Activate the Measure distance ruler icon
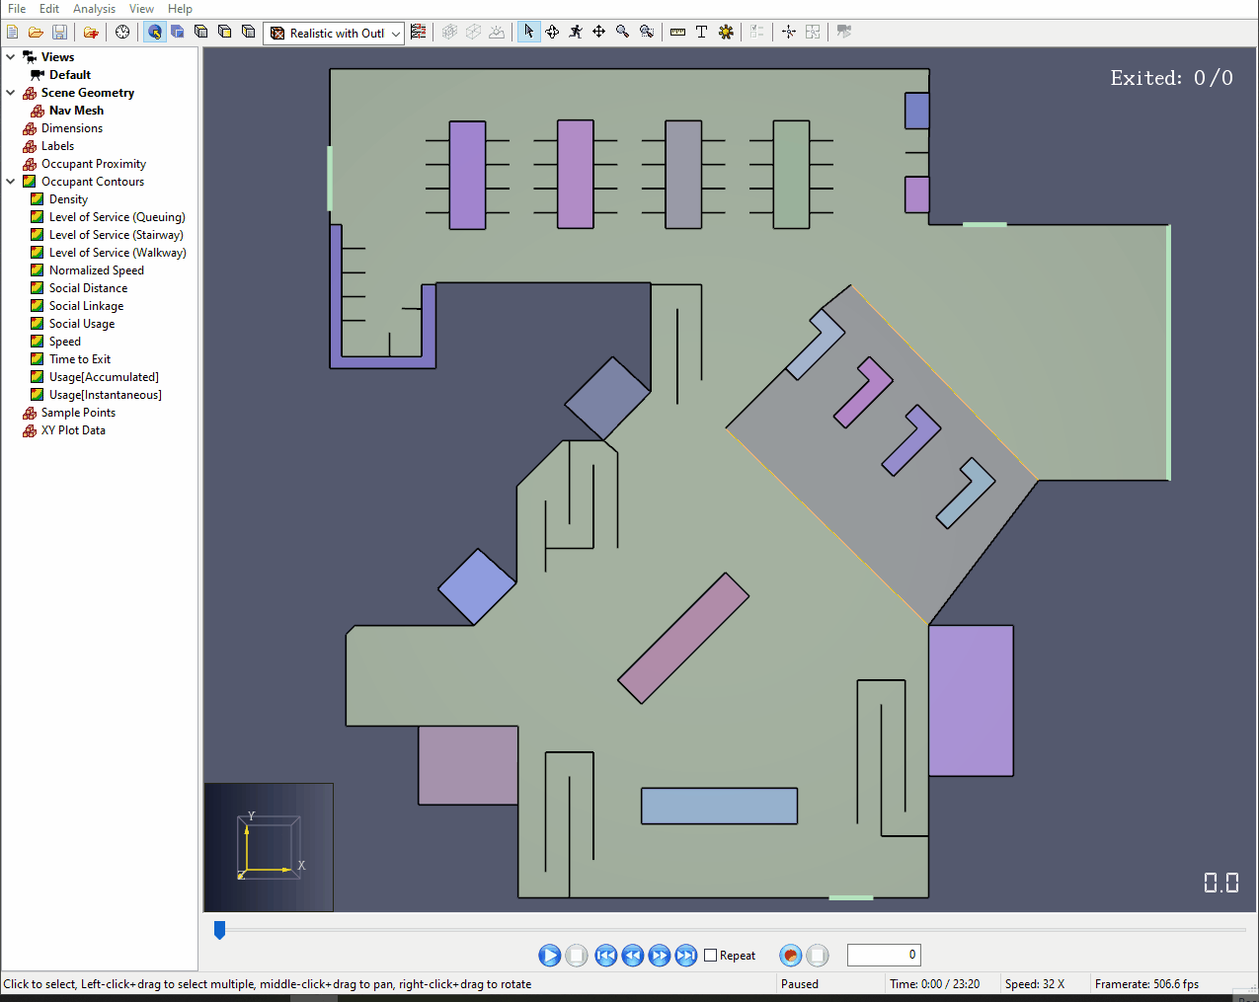The image size is (1259, 1002). tap(677, 32)
